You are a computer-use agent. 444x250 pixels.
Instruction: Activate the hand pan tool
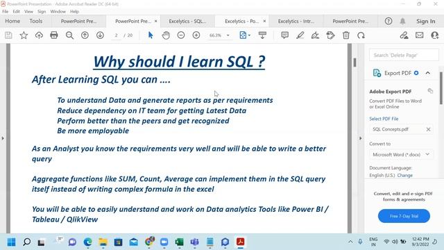tap(166, 35)
